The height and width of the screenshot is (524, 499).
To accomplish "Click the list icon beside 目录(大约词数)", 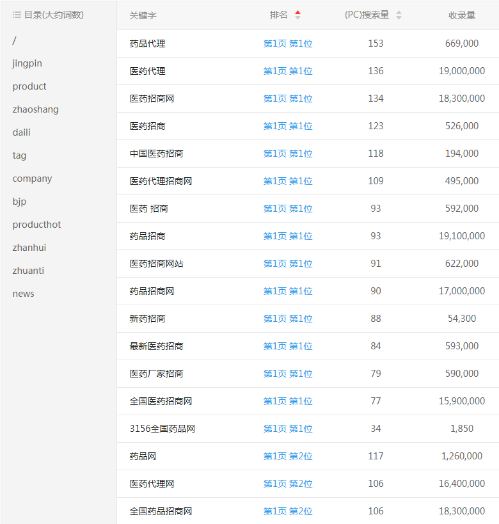I will (17, 15).
